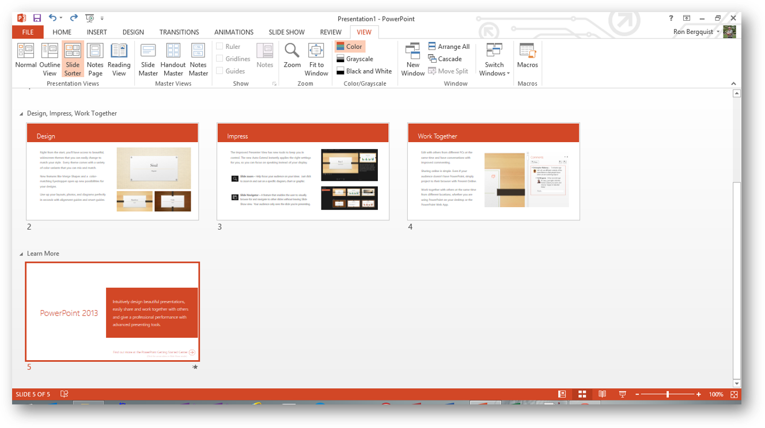Toggle the Gridlines checkbox
Viewport: 765px width, 428px height.
pyautogui.click(x=219, y=59)
